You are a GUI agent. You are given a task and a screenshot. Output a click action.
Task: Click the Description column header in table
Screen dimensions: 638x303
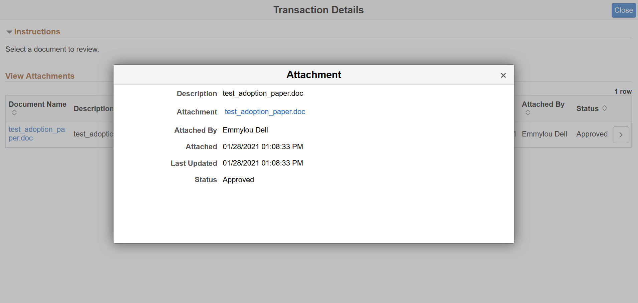pyautogui.click(x=93, y=109)
